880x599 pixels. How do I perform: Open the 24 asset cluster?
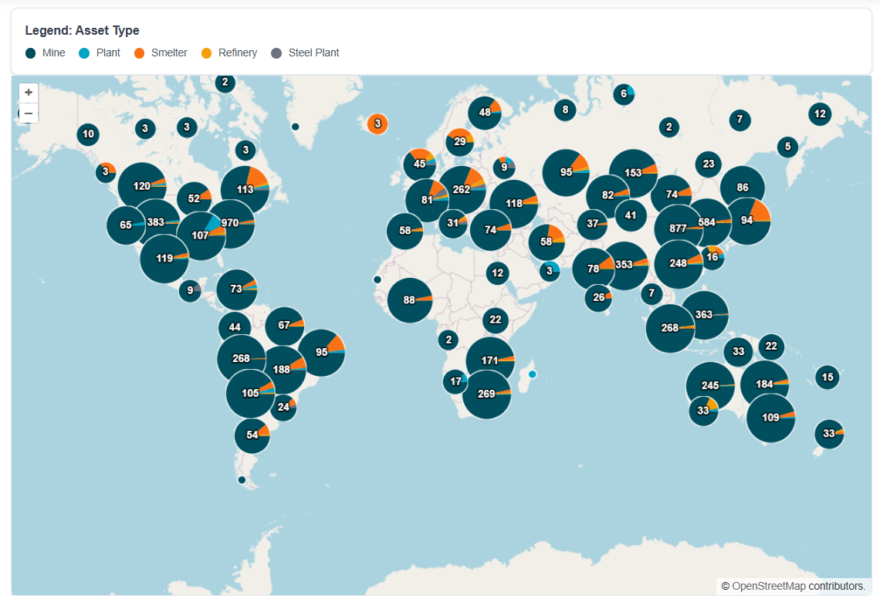283,408
